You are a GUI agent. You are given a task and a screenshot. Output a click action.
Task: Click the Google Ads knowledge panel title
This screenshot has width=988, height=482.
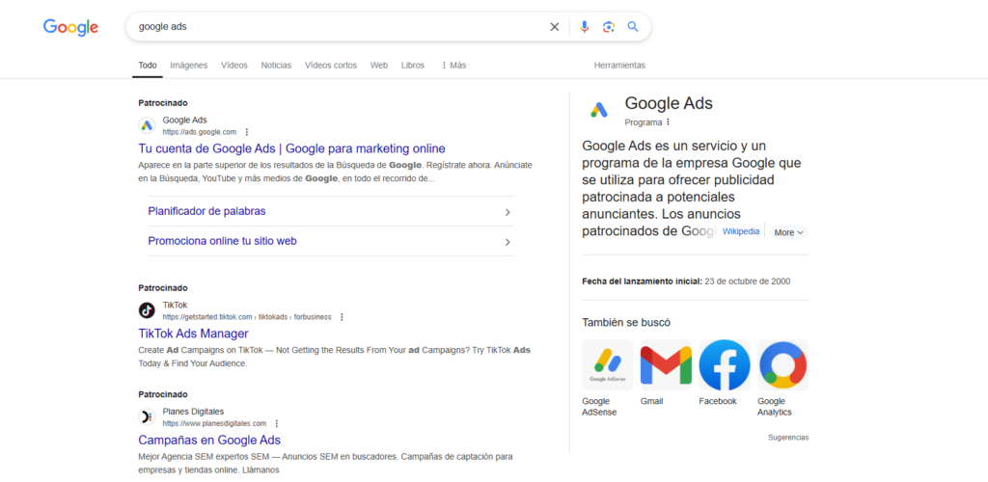point(669,104)
